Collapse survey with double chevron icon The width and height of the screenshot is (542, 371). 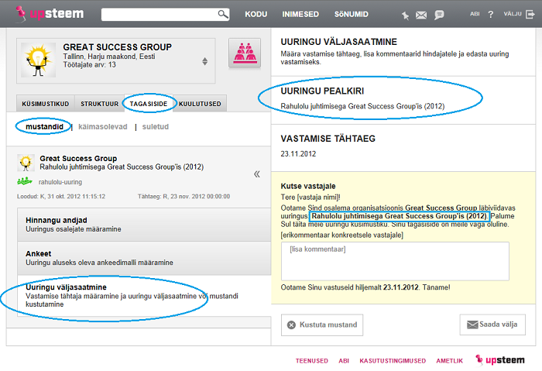[x=257, y=174]
